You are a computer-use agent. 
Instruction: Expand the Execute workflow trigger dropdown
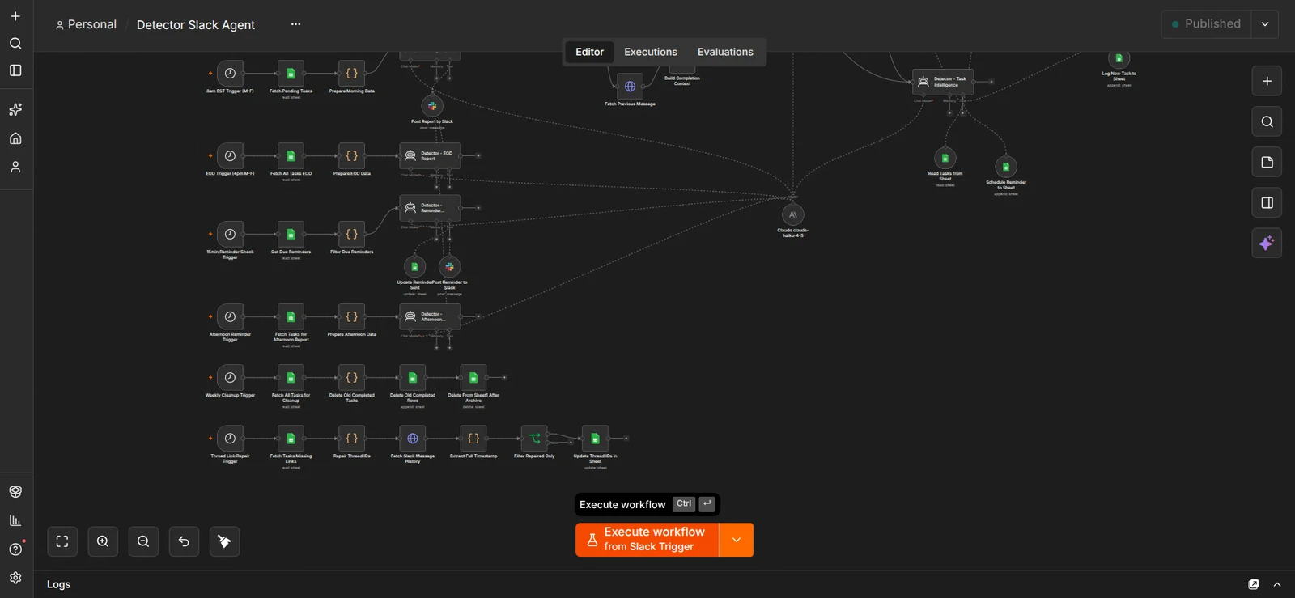click(x=736, y=540)
